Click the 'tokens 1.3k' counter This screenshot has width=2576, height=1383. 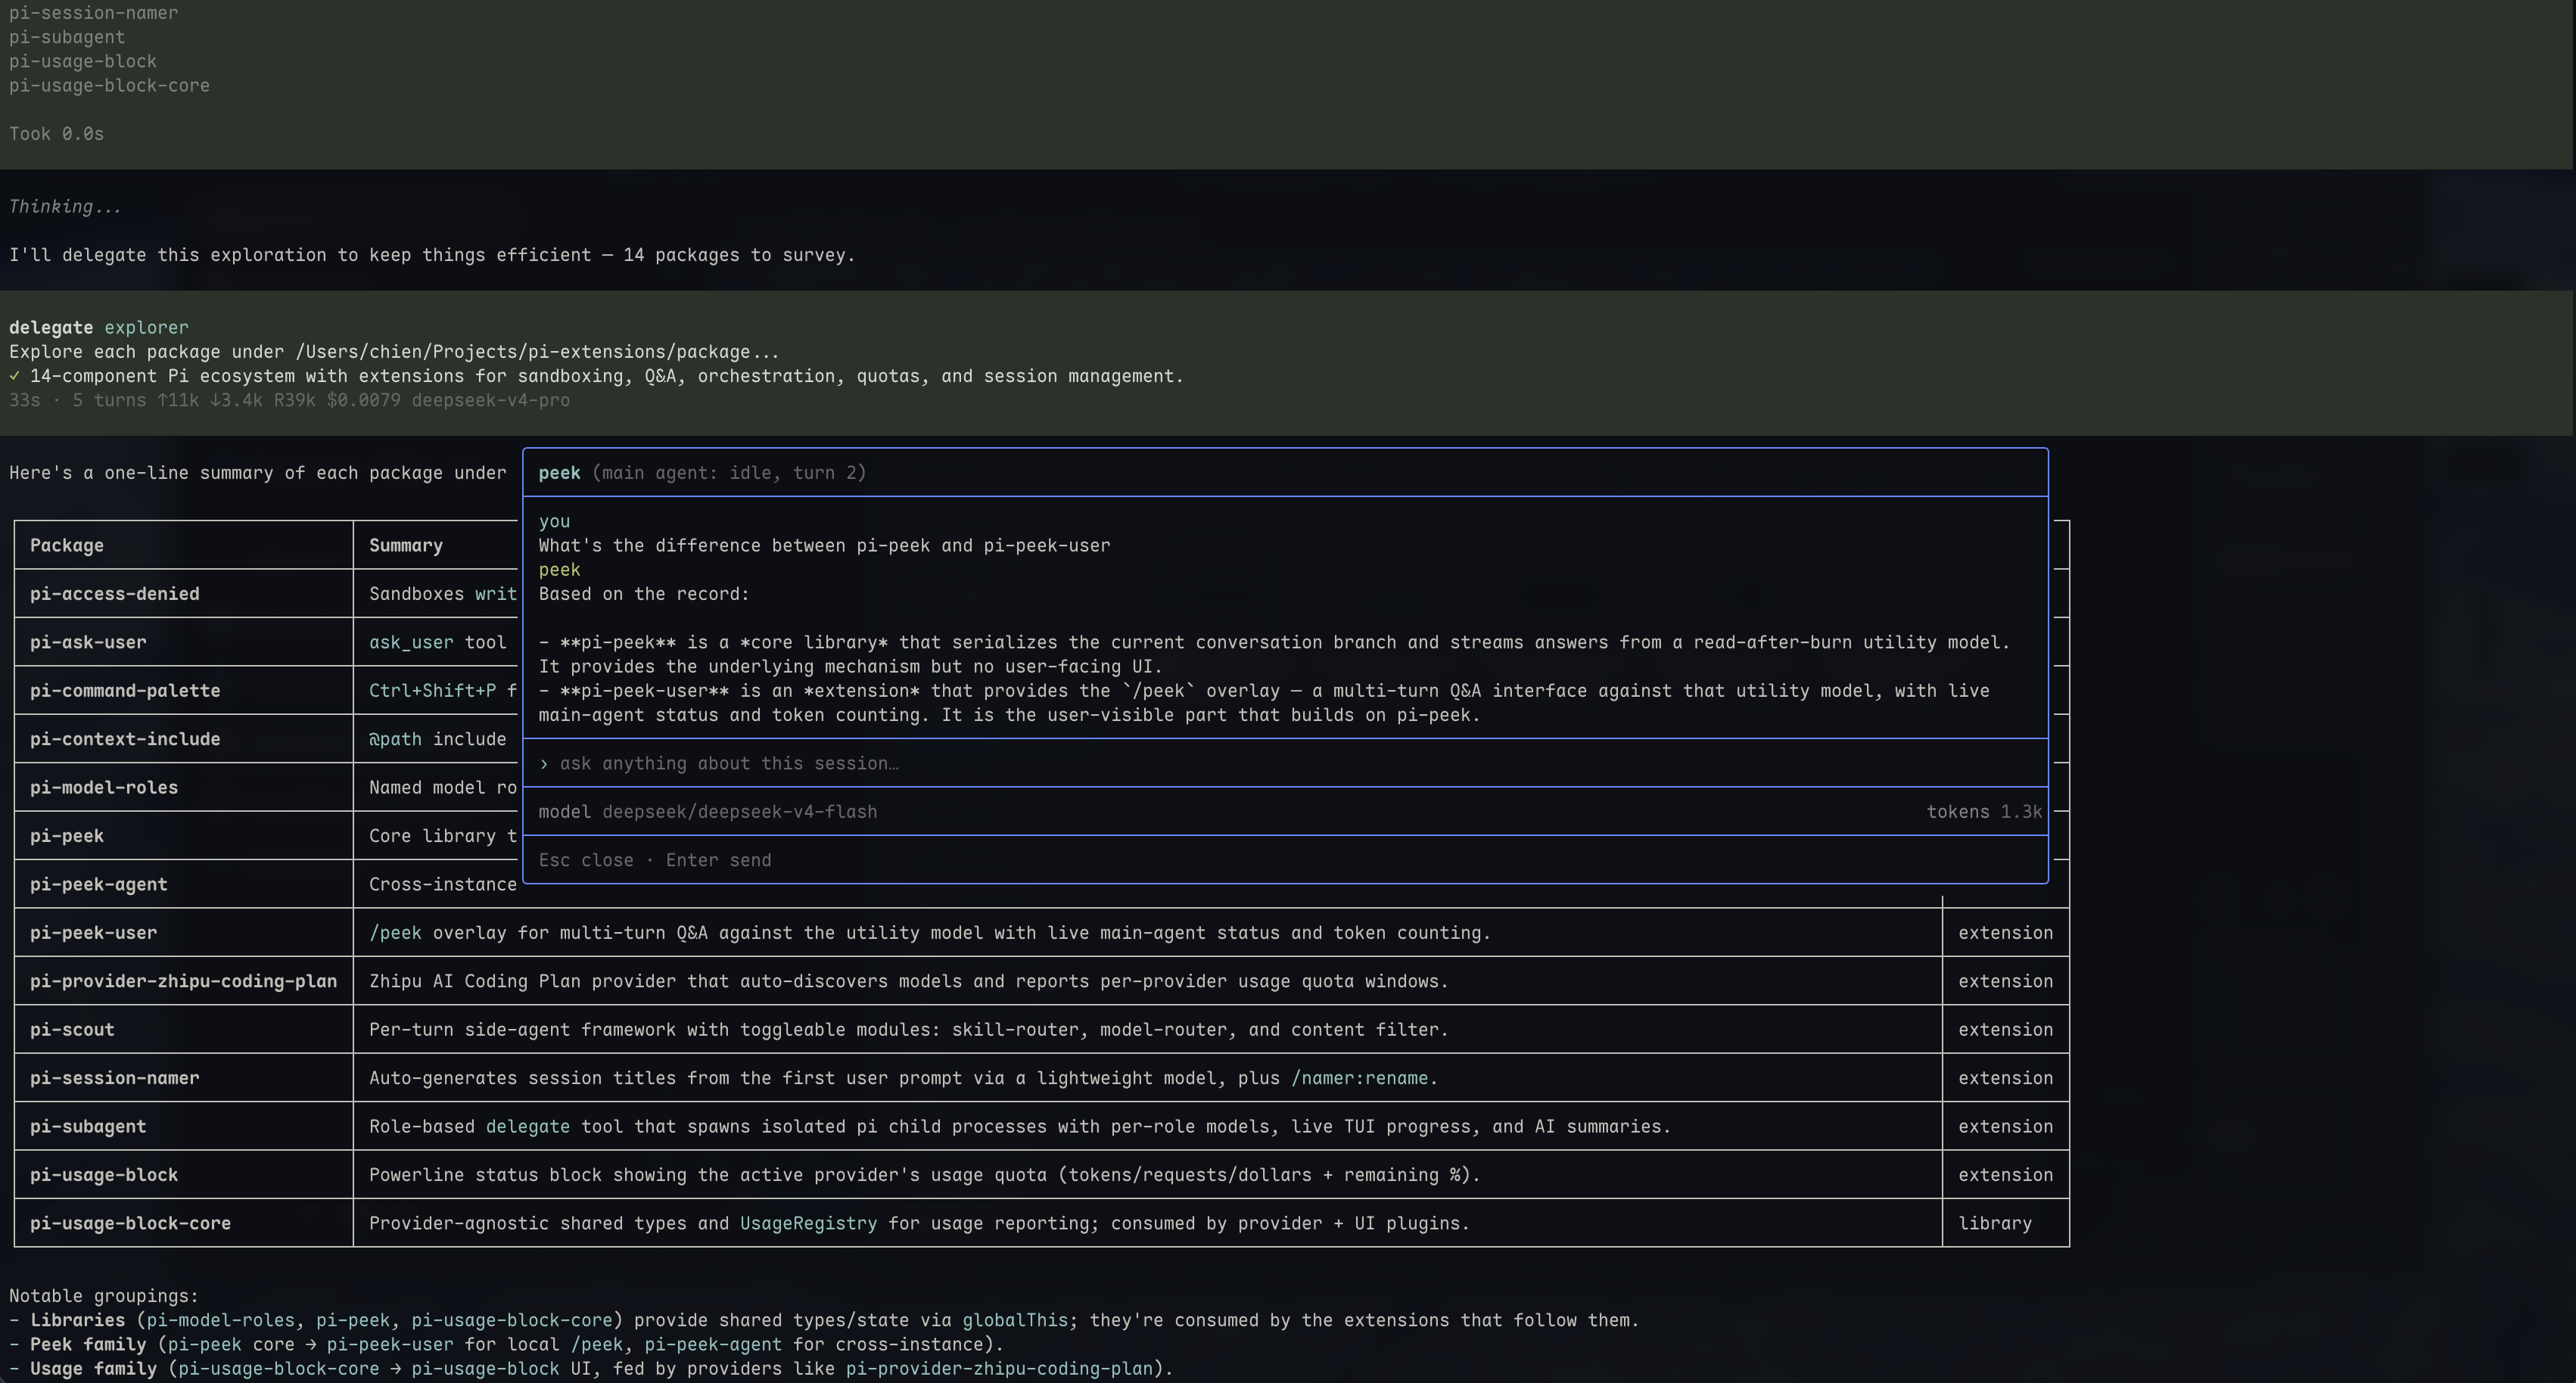pyautogui.click(x=1984, y=812)
